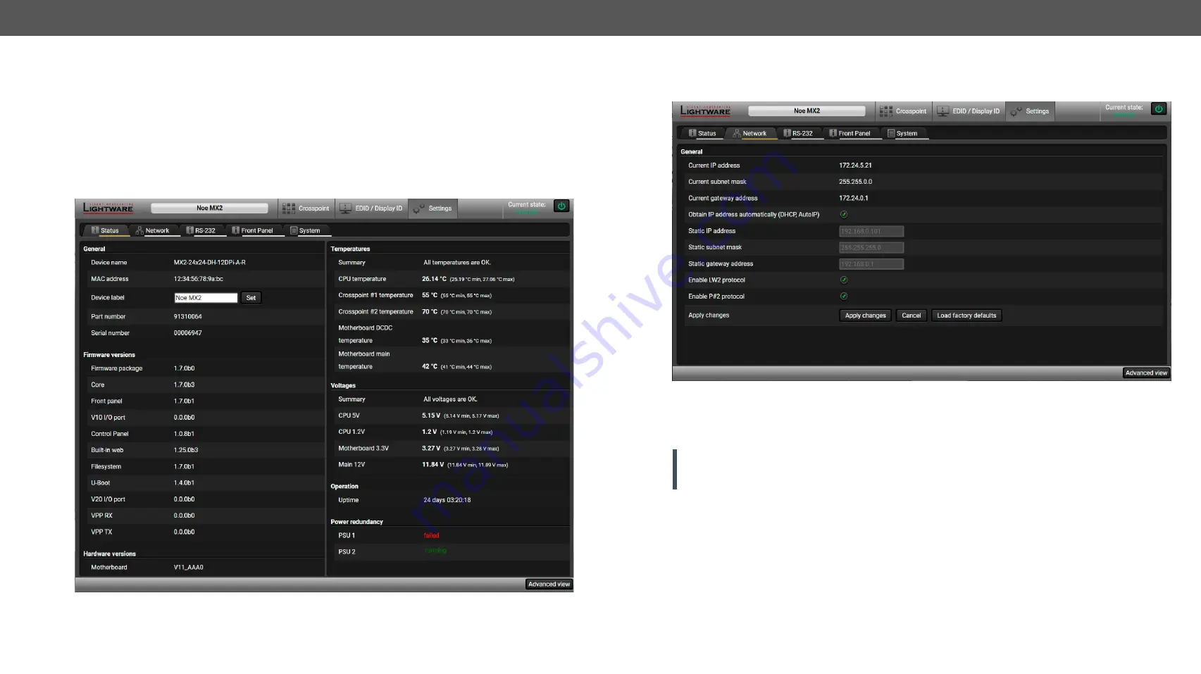Click Apply changes button
The image size is (1201, 674).
click(865, 316)
